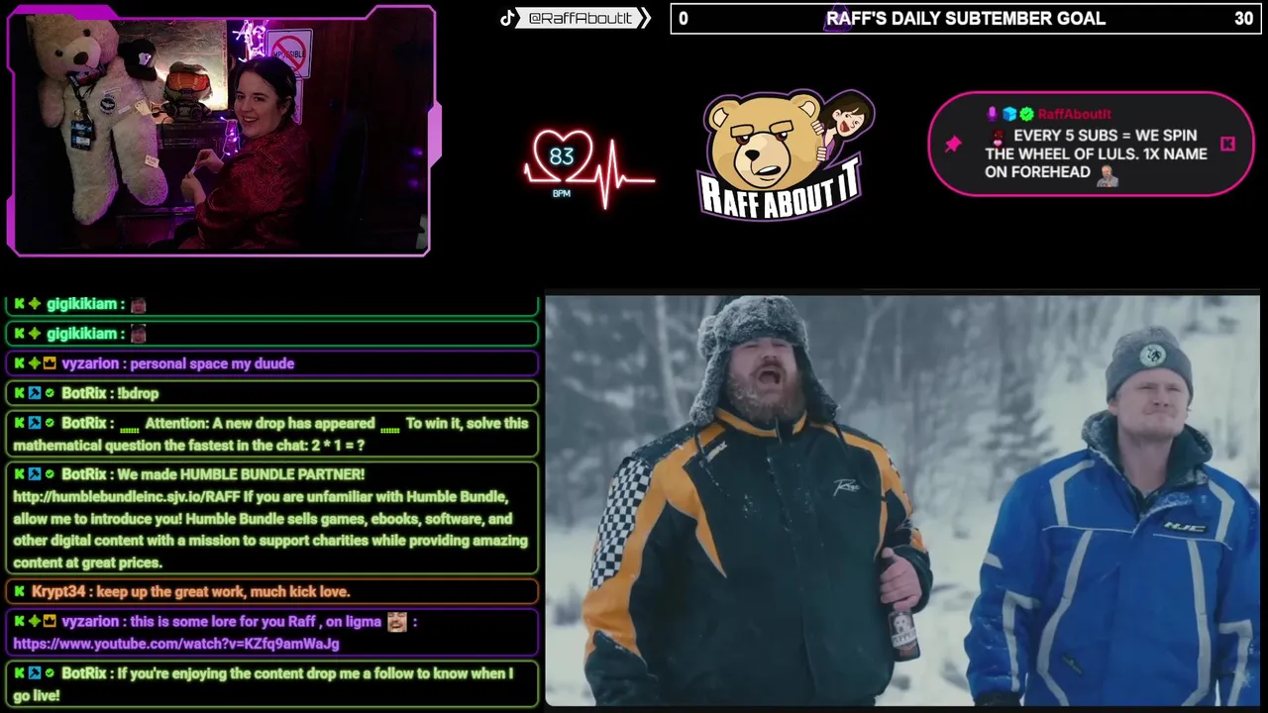This screenshot has height=713, width=1268.
Task: Click the "83" BPM heart rate value
Action: (562, 156)
